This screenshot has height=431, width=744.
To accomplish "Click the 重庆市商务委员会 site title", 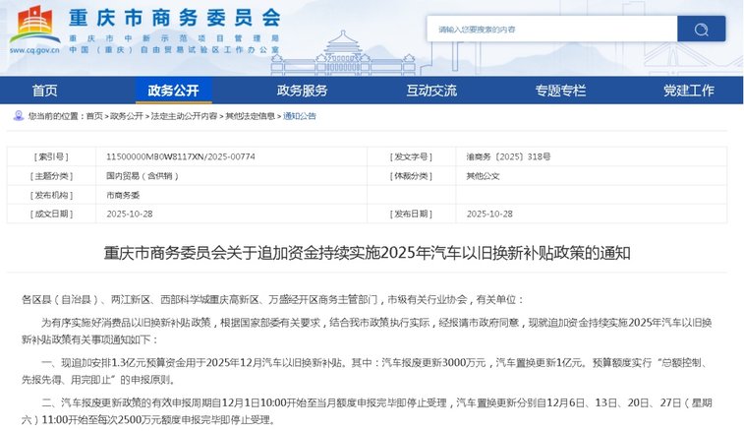I will tap(174, 19).
